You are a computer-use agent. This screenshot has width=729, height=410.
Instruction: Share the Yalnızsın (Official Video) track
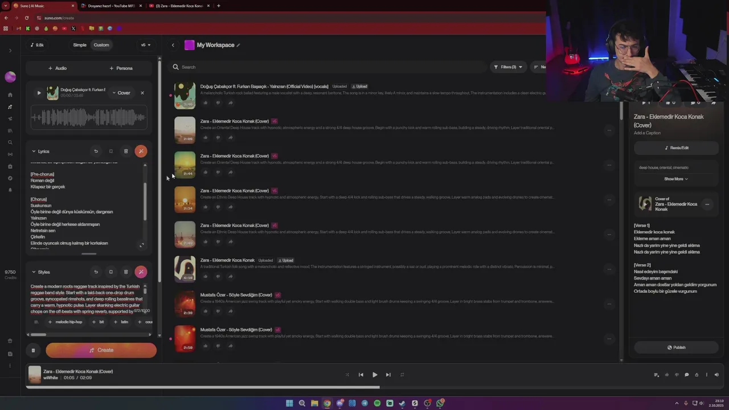[x=230, y=103]
